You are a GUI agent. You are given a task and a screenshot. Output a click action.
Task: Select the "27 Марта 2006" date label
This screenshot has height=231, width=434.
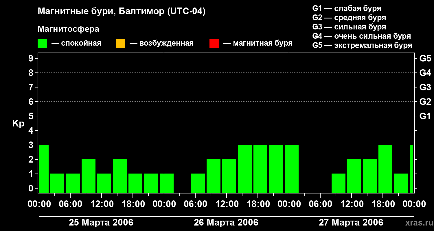pos(351,223)
